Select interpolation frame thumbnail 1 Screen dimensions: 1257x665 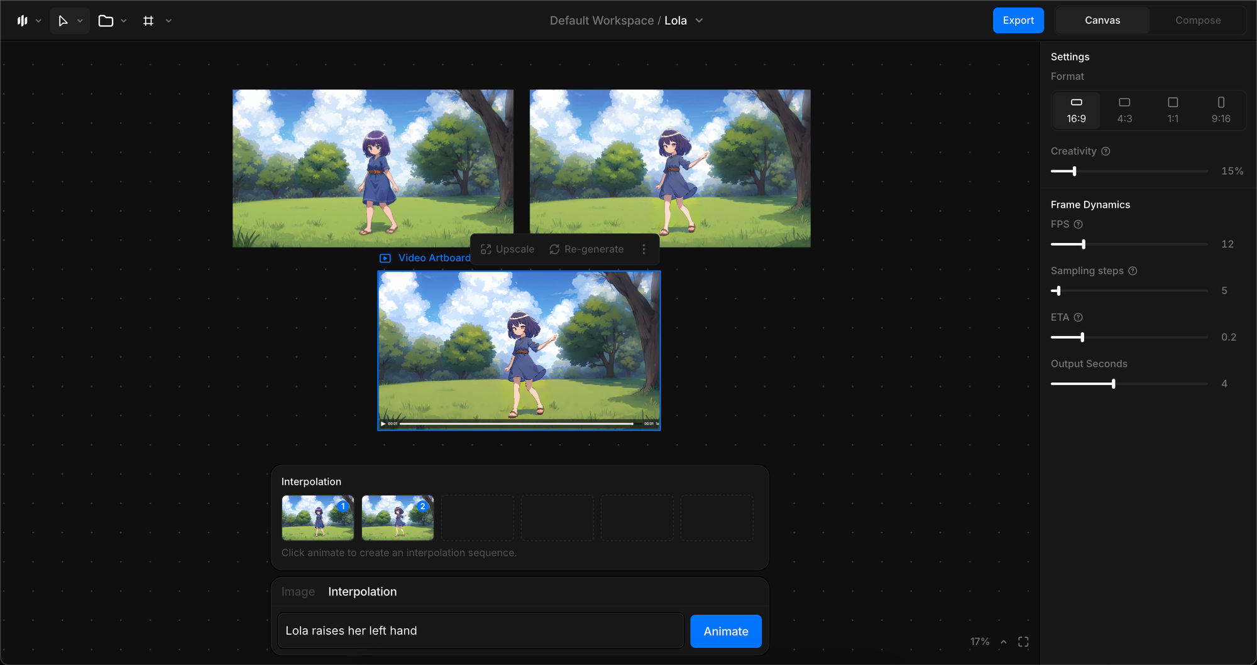click(x=317, y=518)
